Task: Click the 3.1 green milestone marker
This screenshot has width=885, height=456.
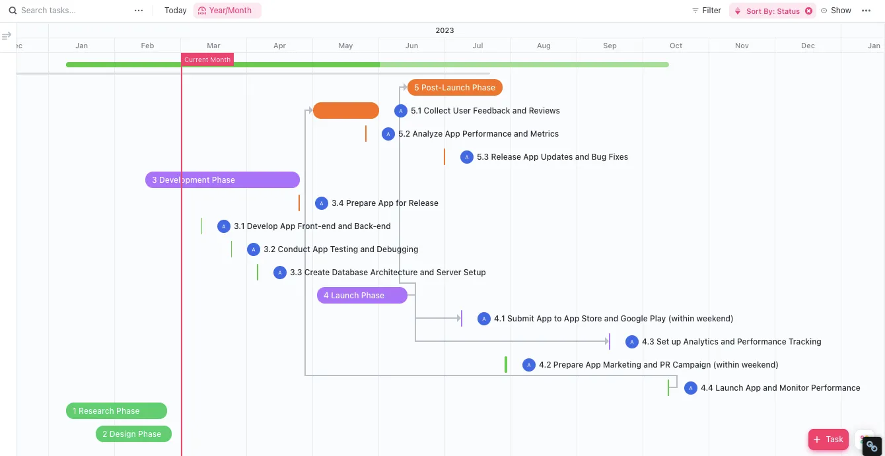Action: (201, 226)
